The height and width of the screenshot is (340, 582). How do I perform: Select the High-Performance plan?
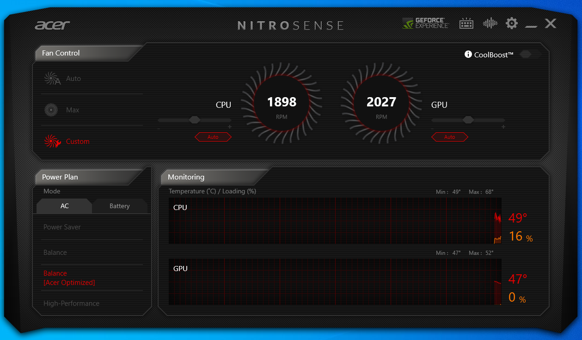coord(71,303)
